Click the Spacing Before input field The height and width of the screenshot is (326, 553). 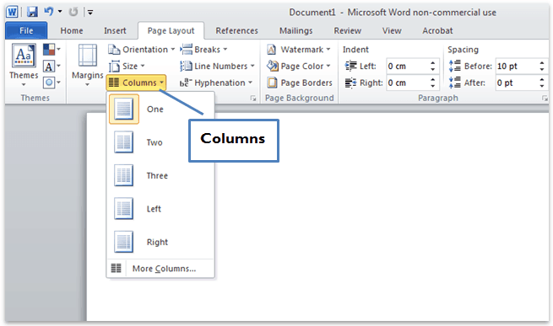(517, 67)
